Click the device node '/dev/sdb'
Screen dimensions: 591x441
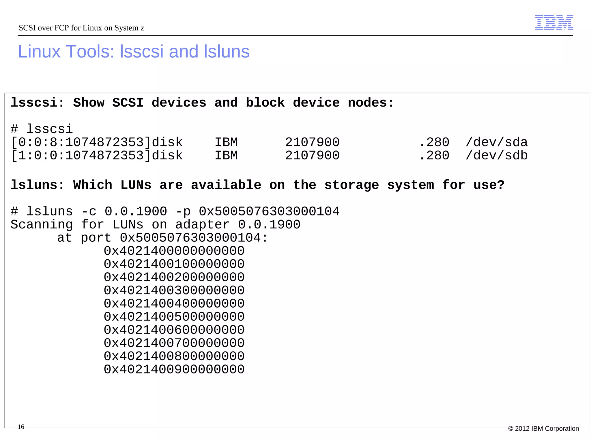click(x=497, y=155)
